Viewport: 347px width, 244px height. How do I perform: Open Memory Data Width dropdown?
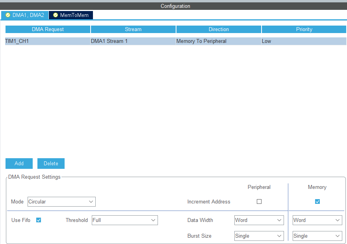point(317,220)
